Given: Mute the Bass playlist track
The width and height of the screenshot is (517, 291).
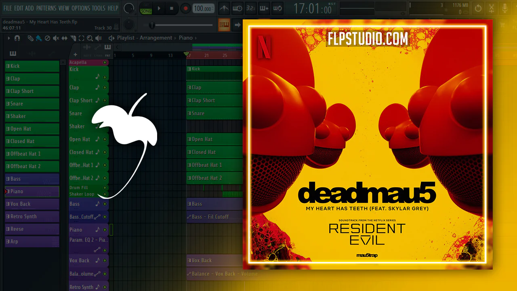Looking at the screenshot, I should (x=105, y=204).
